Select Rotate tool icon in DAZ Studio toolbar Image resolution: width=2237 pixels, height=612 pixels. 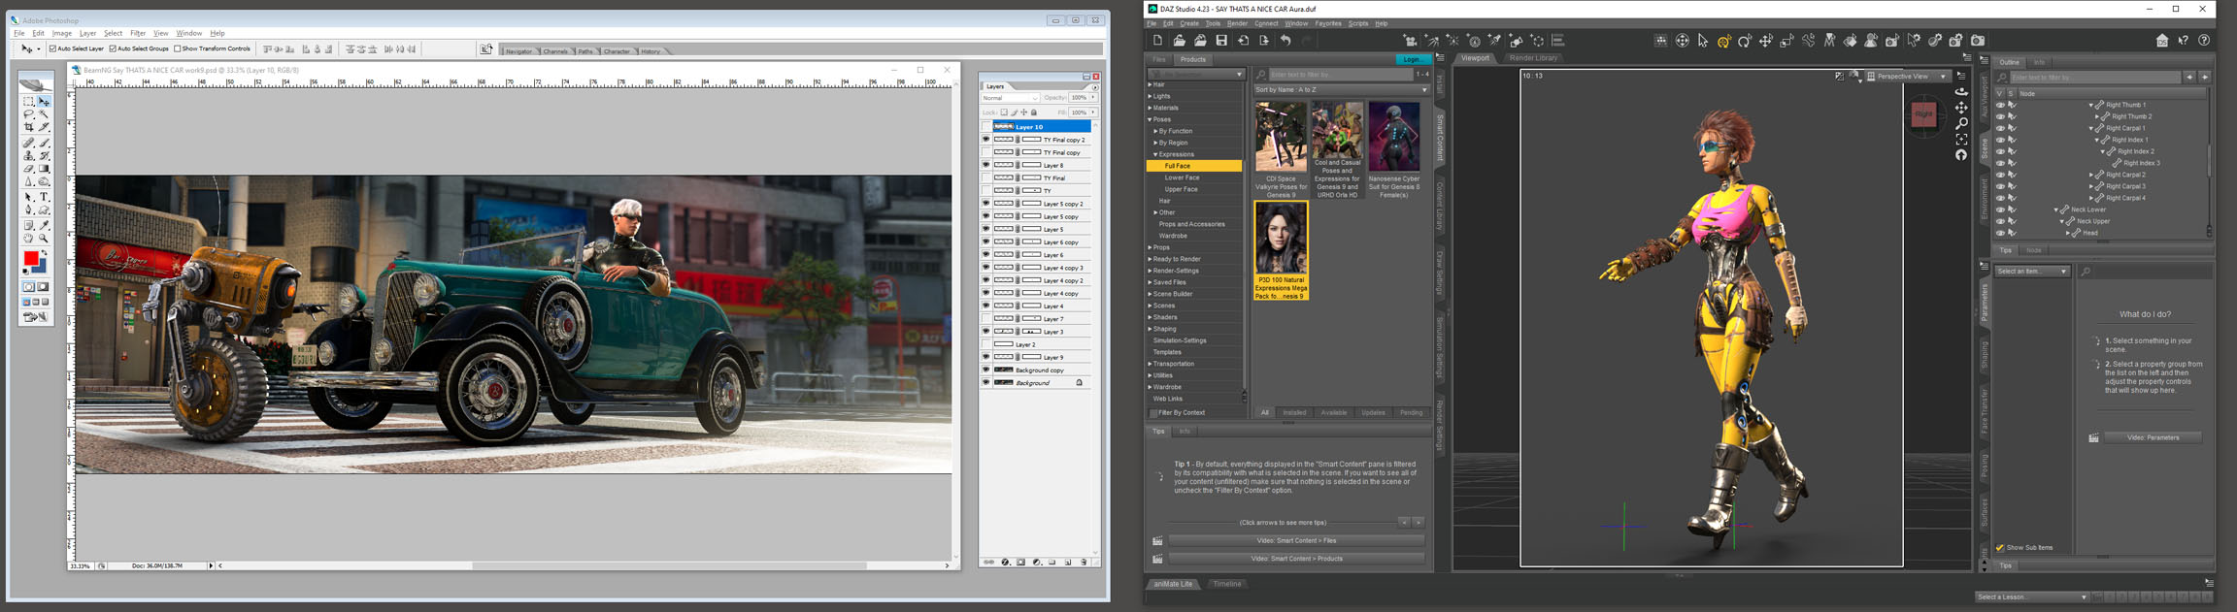1745,41
